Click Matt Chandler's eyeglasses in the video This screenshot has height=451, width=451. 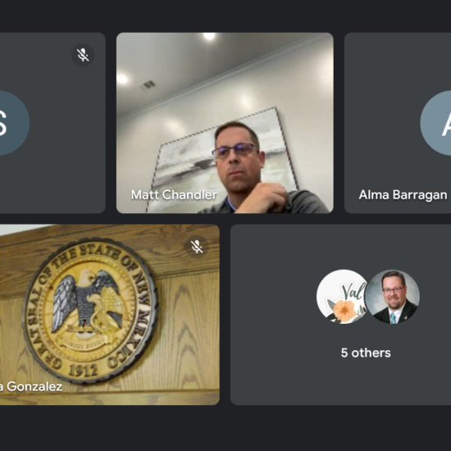pos(235,150)
